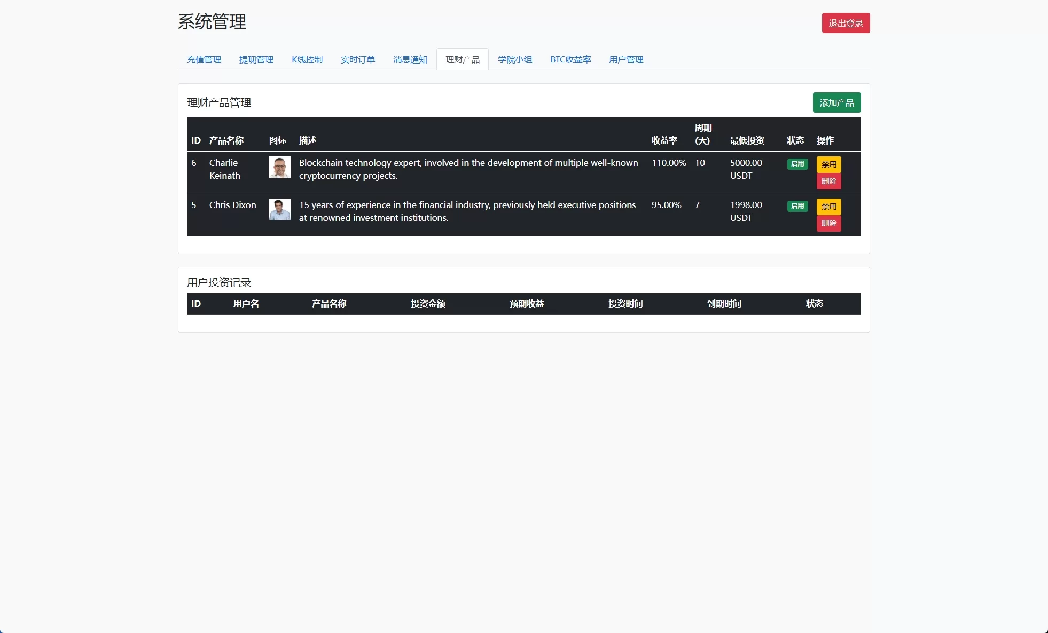Open the 实时订单 tab
1048x633 pixels.
point(358,60)
